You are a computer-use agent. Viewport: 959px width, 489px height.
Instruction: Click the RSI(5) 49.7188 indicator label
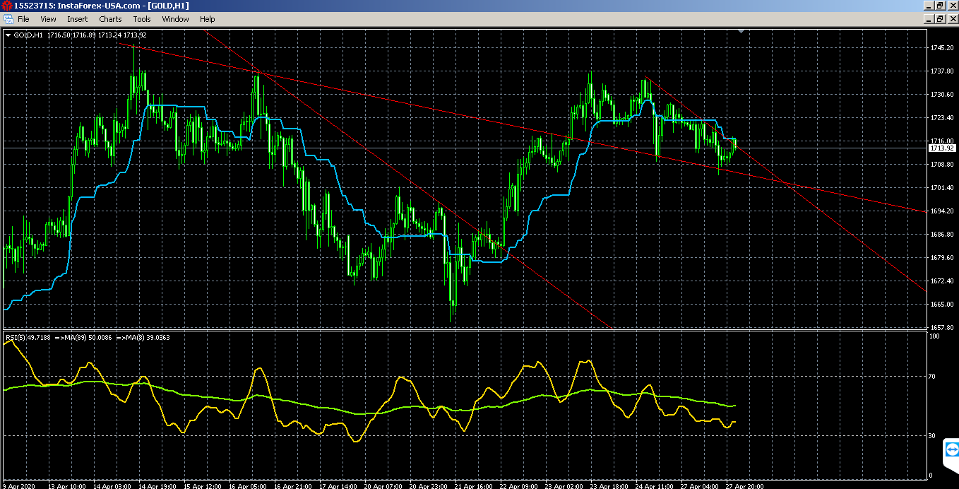(x=28, y=338)
